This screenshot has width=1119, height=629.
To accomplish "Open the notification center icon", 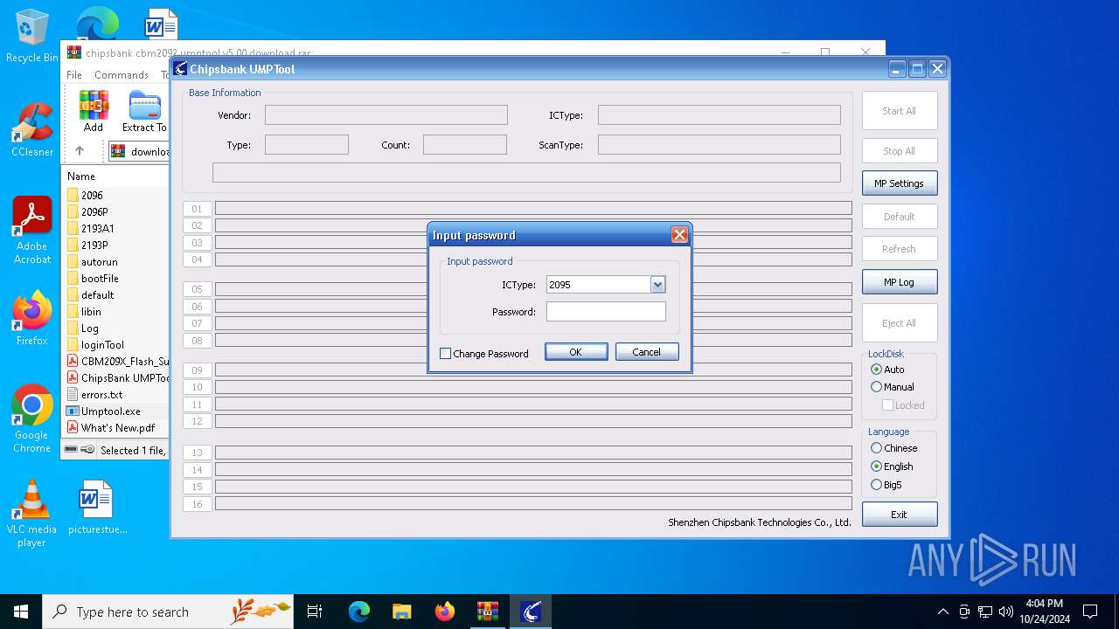I will tap(1090, 612).
